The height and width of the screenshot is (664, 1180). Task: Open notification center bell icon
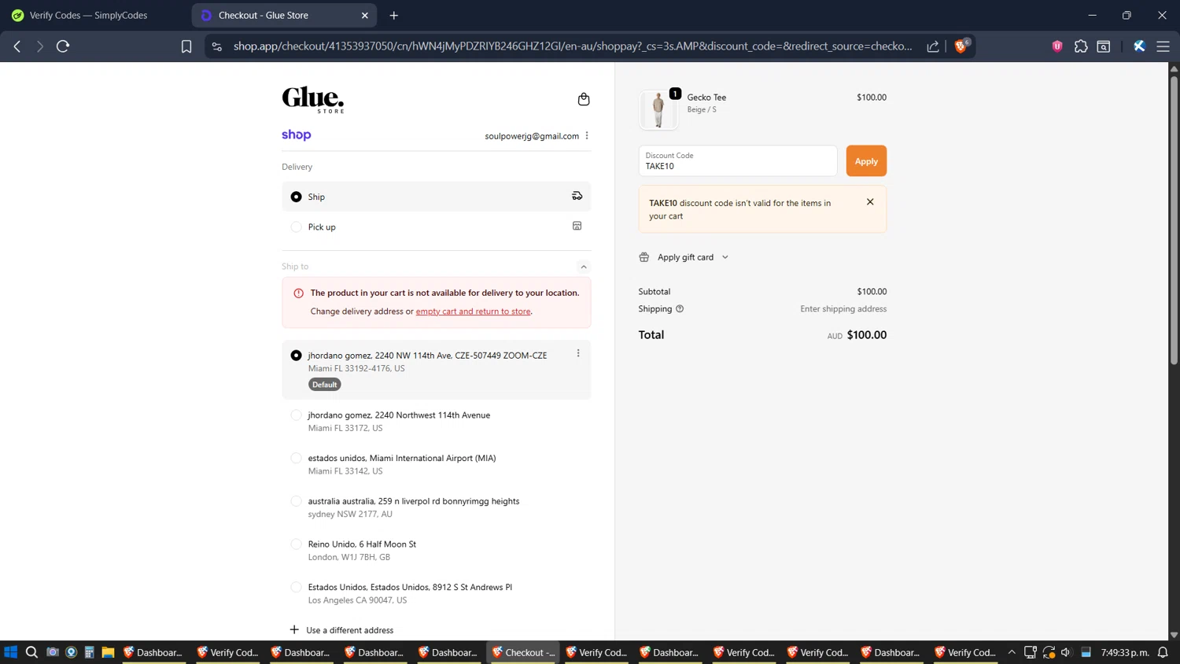click(1163, 652)
